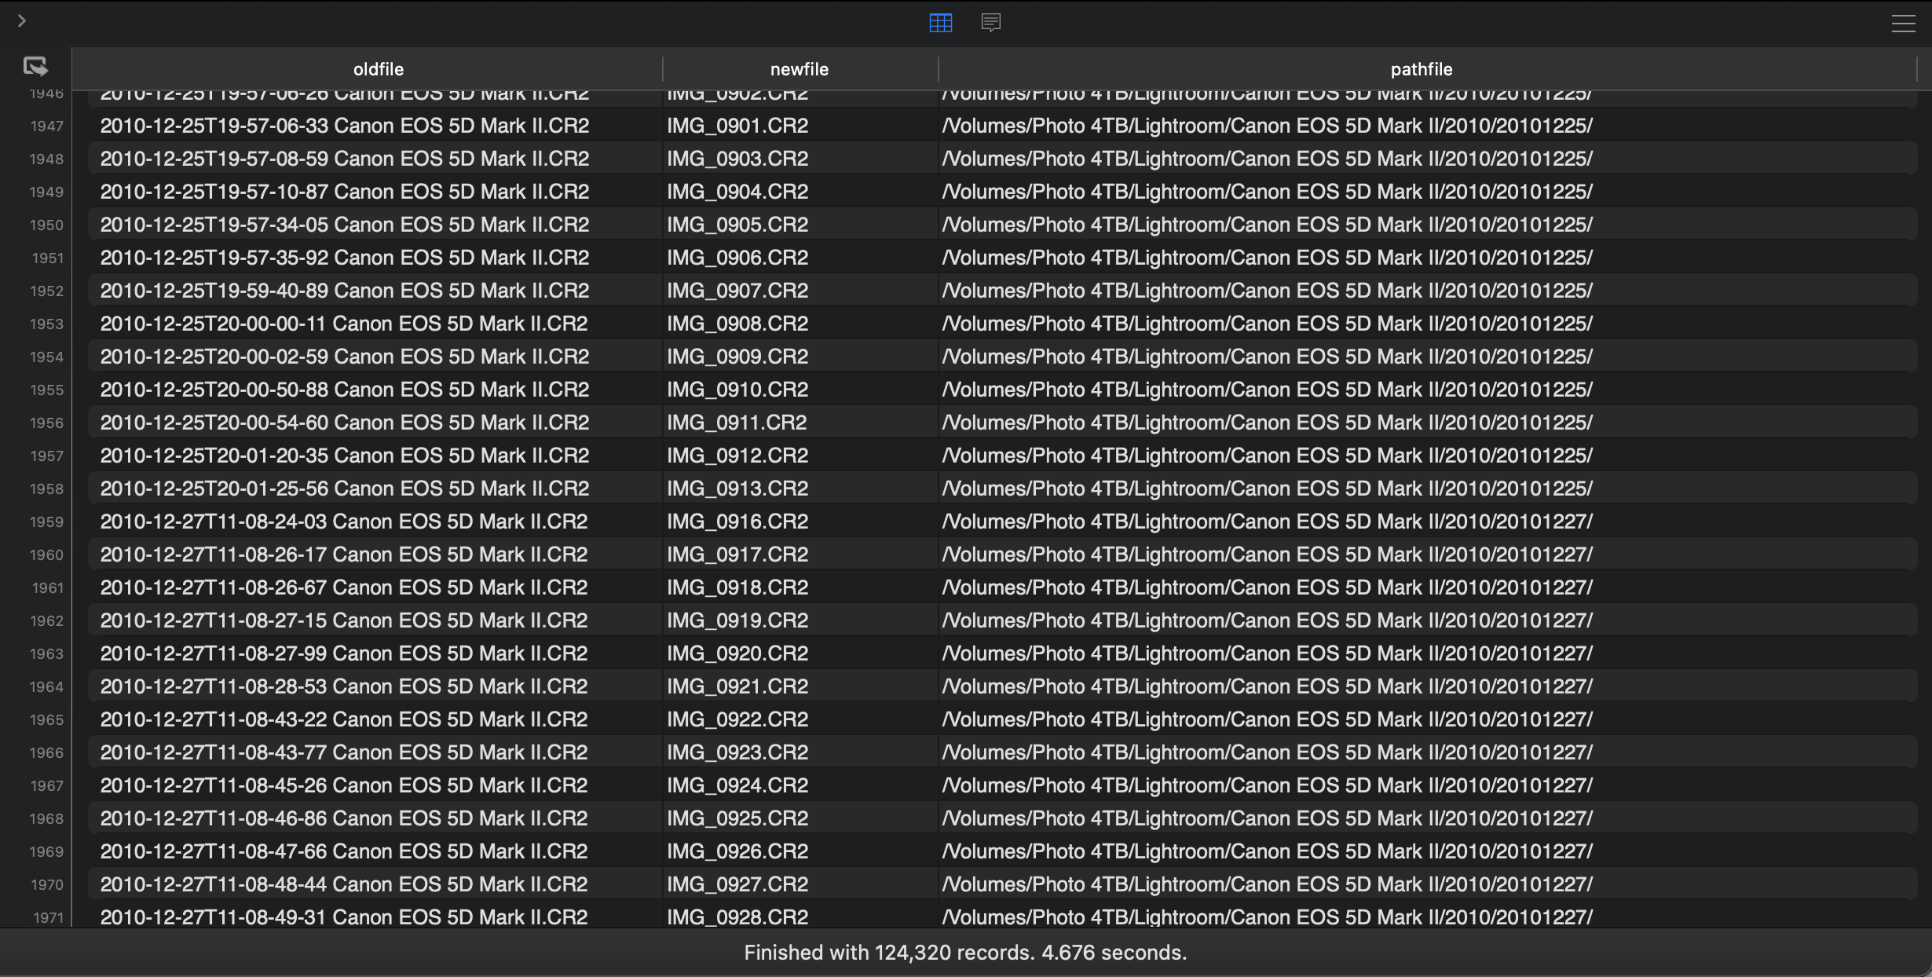Expand the pathfile column header options
This screenshot has height=977, width=1932.
1422,69
